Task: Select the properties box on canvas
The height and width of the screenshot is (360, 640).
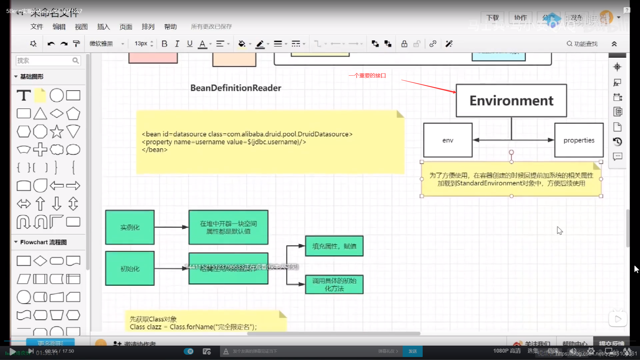Action: click(x=579, y=140)
